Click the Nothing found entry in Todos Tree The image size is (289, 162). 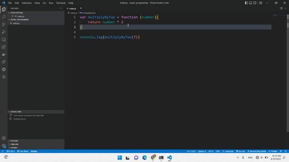19,119
